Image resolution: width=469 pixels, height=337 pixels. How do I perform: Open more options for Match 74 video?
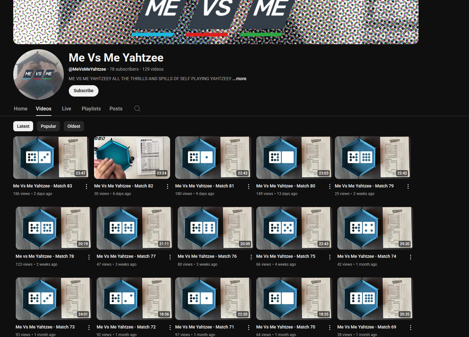pyautogui.click(x=411, y=257)
